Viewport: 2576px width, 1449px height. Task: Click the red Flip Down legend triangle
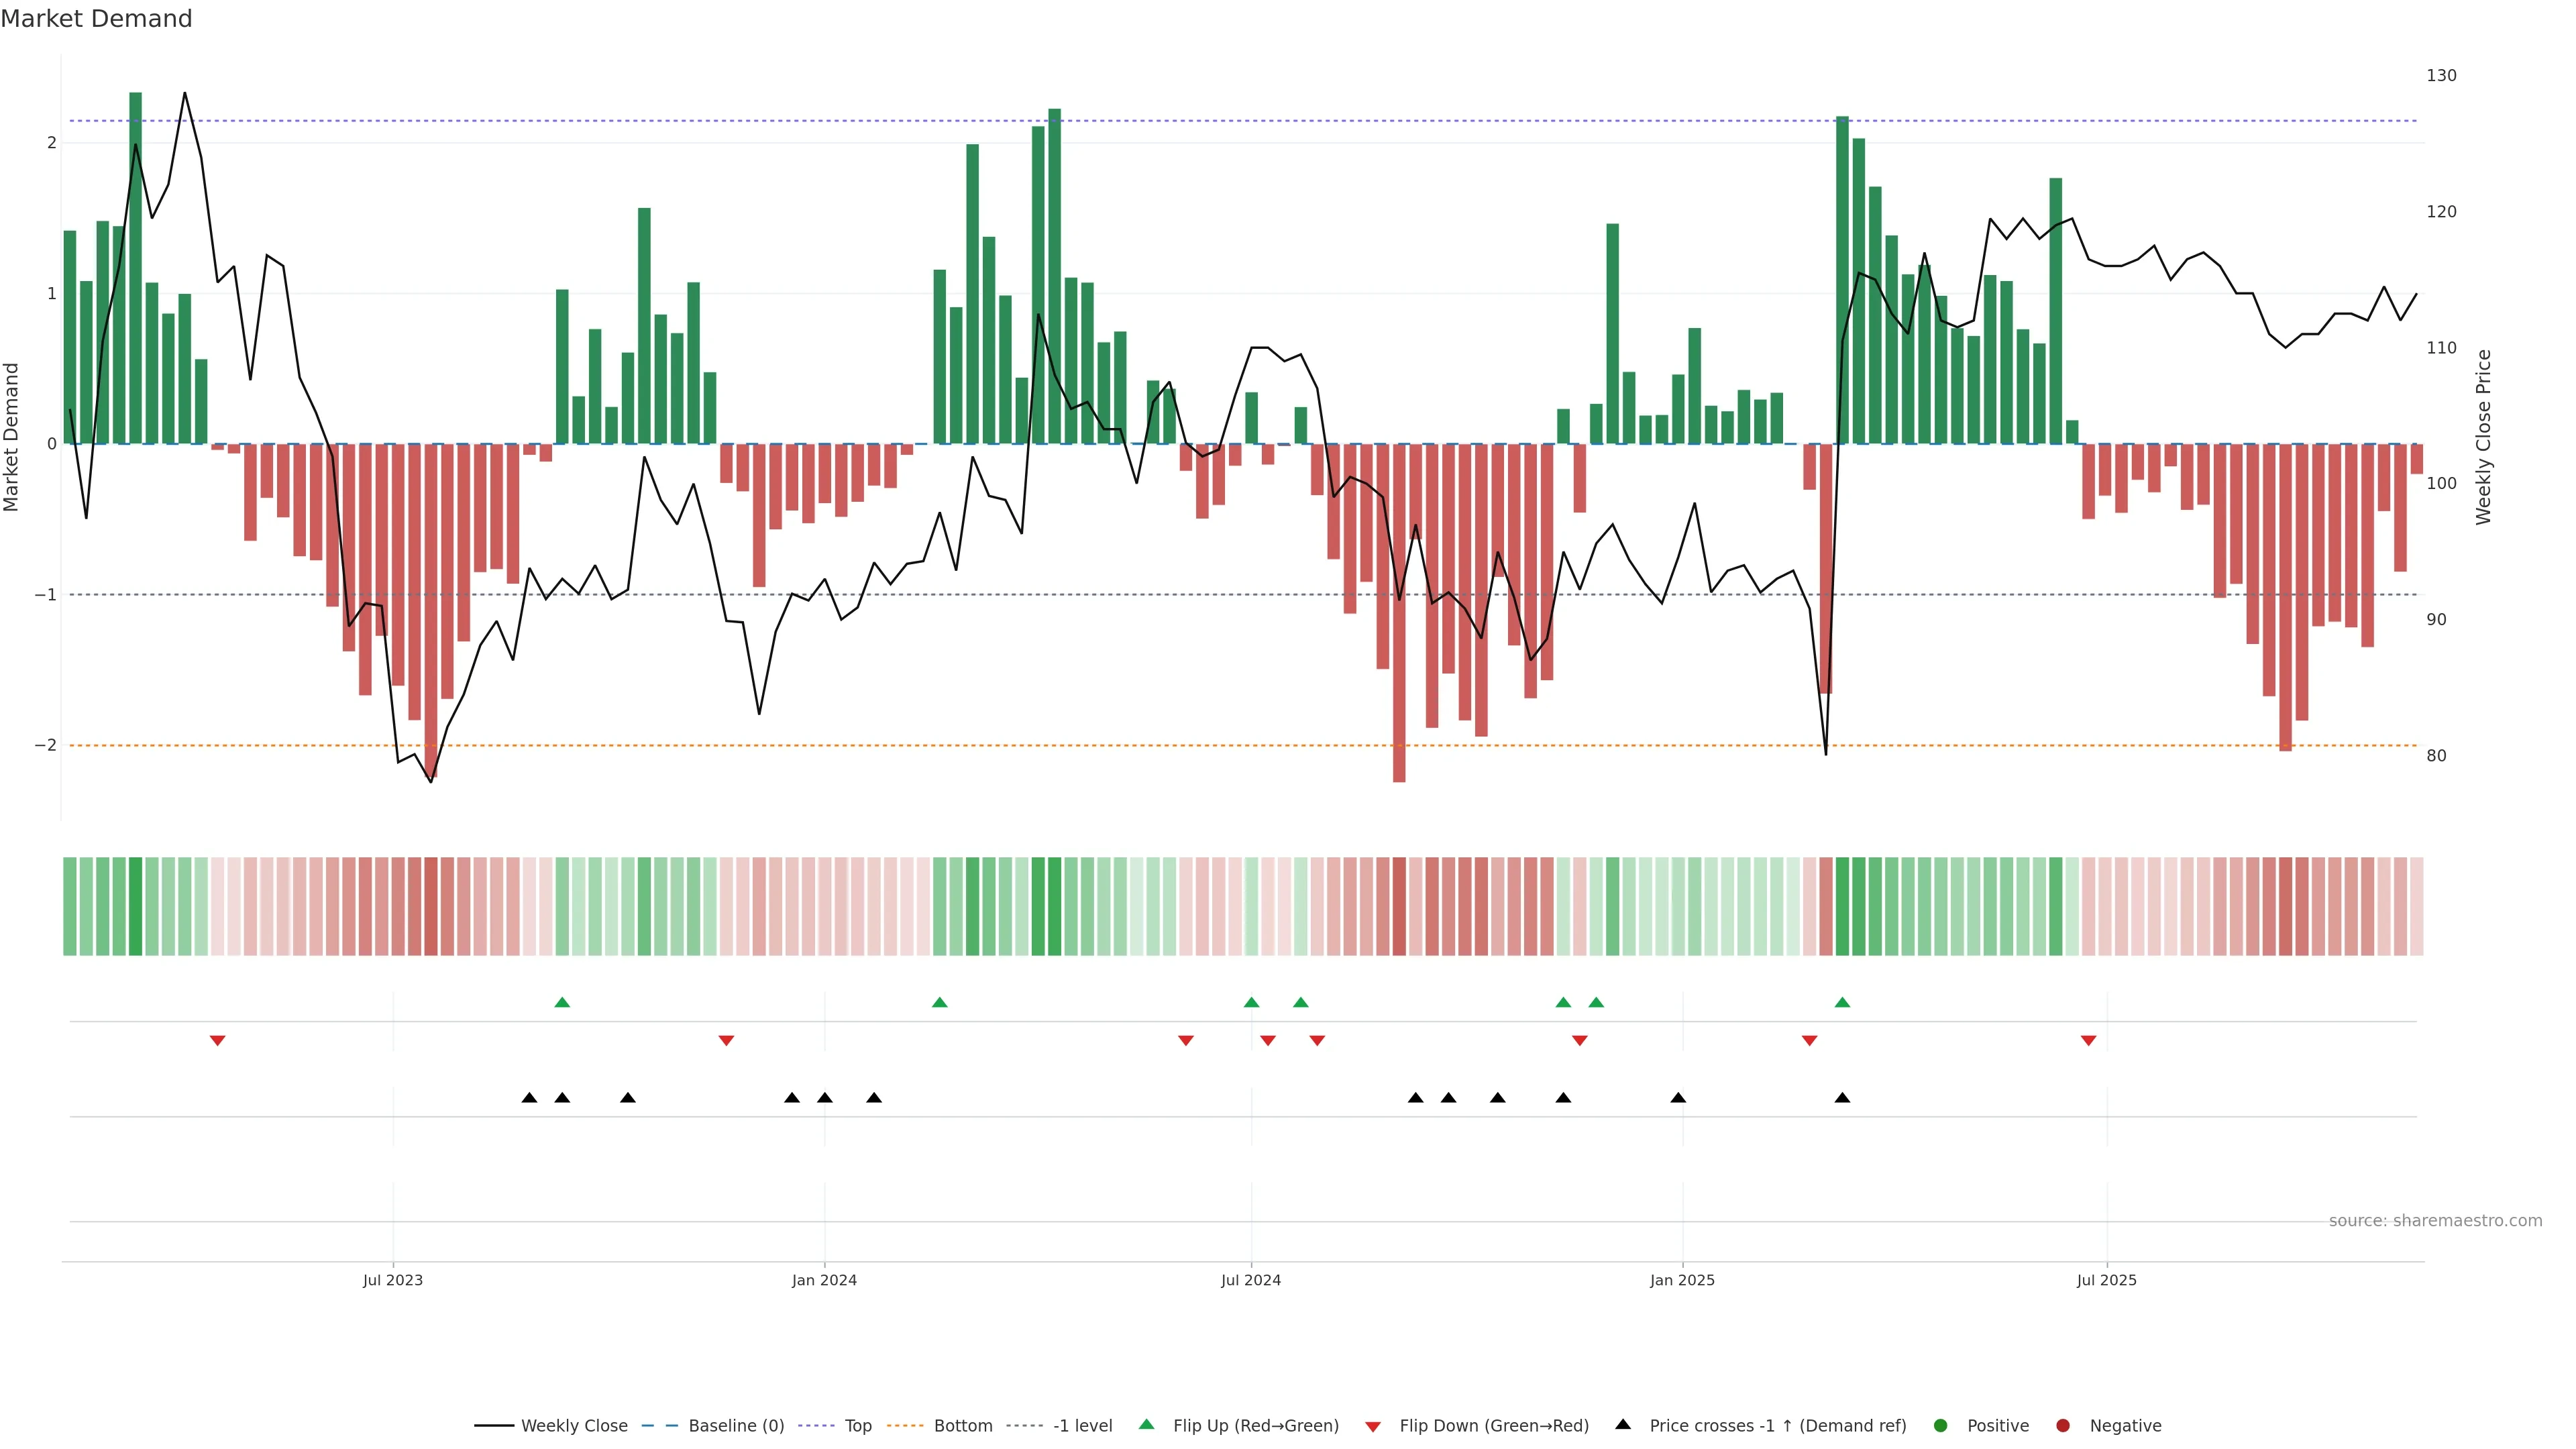coord(1373,1427)
